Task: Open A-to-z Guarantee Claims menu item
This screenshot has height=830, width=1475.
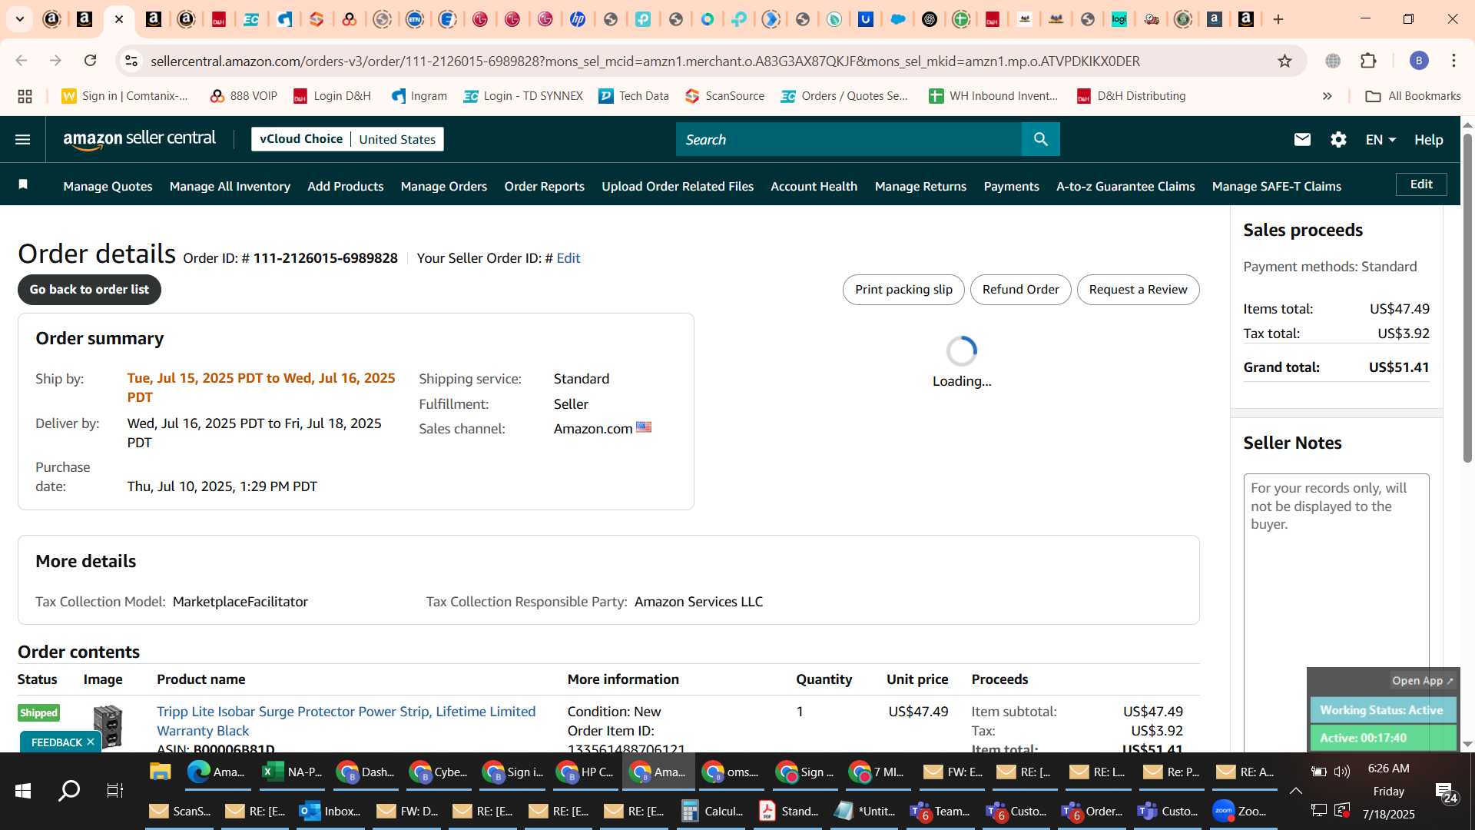Action: click(1125, 186)
